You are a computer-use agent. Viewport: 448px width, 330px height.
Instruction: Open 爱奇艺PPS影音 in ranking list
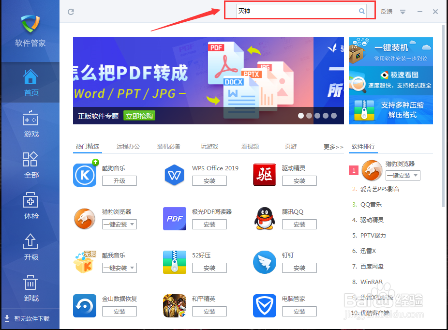point(380,189)
